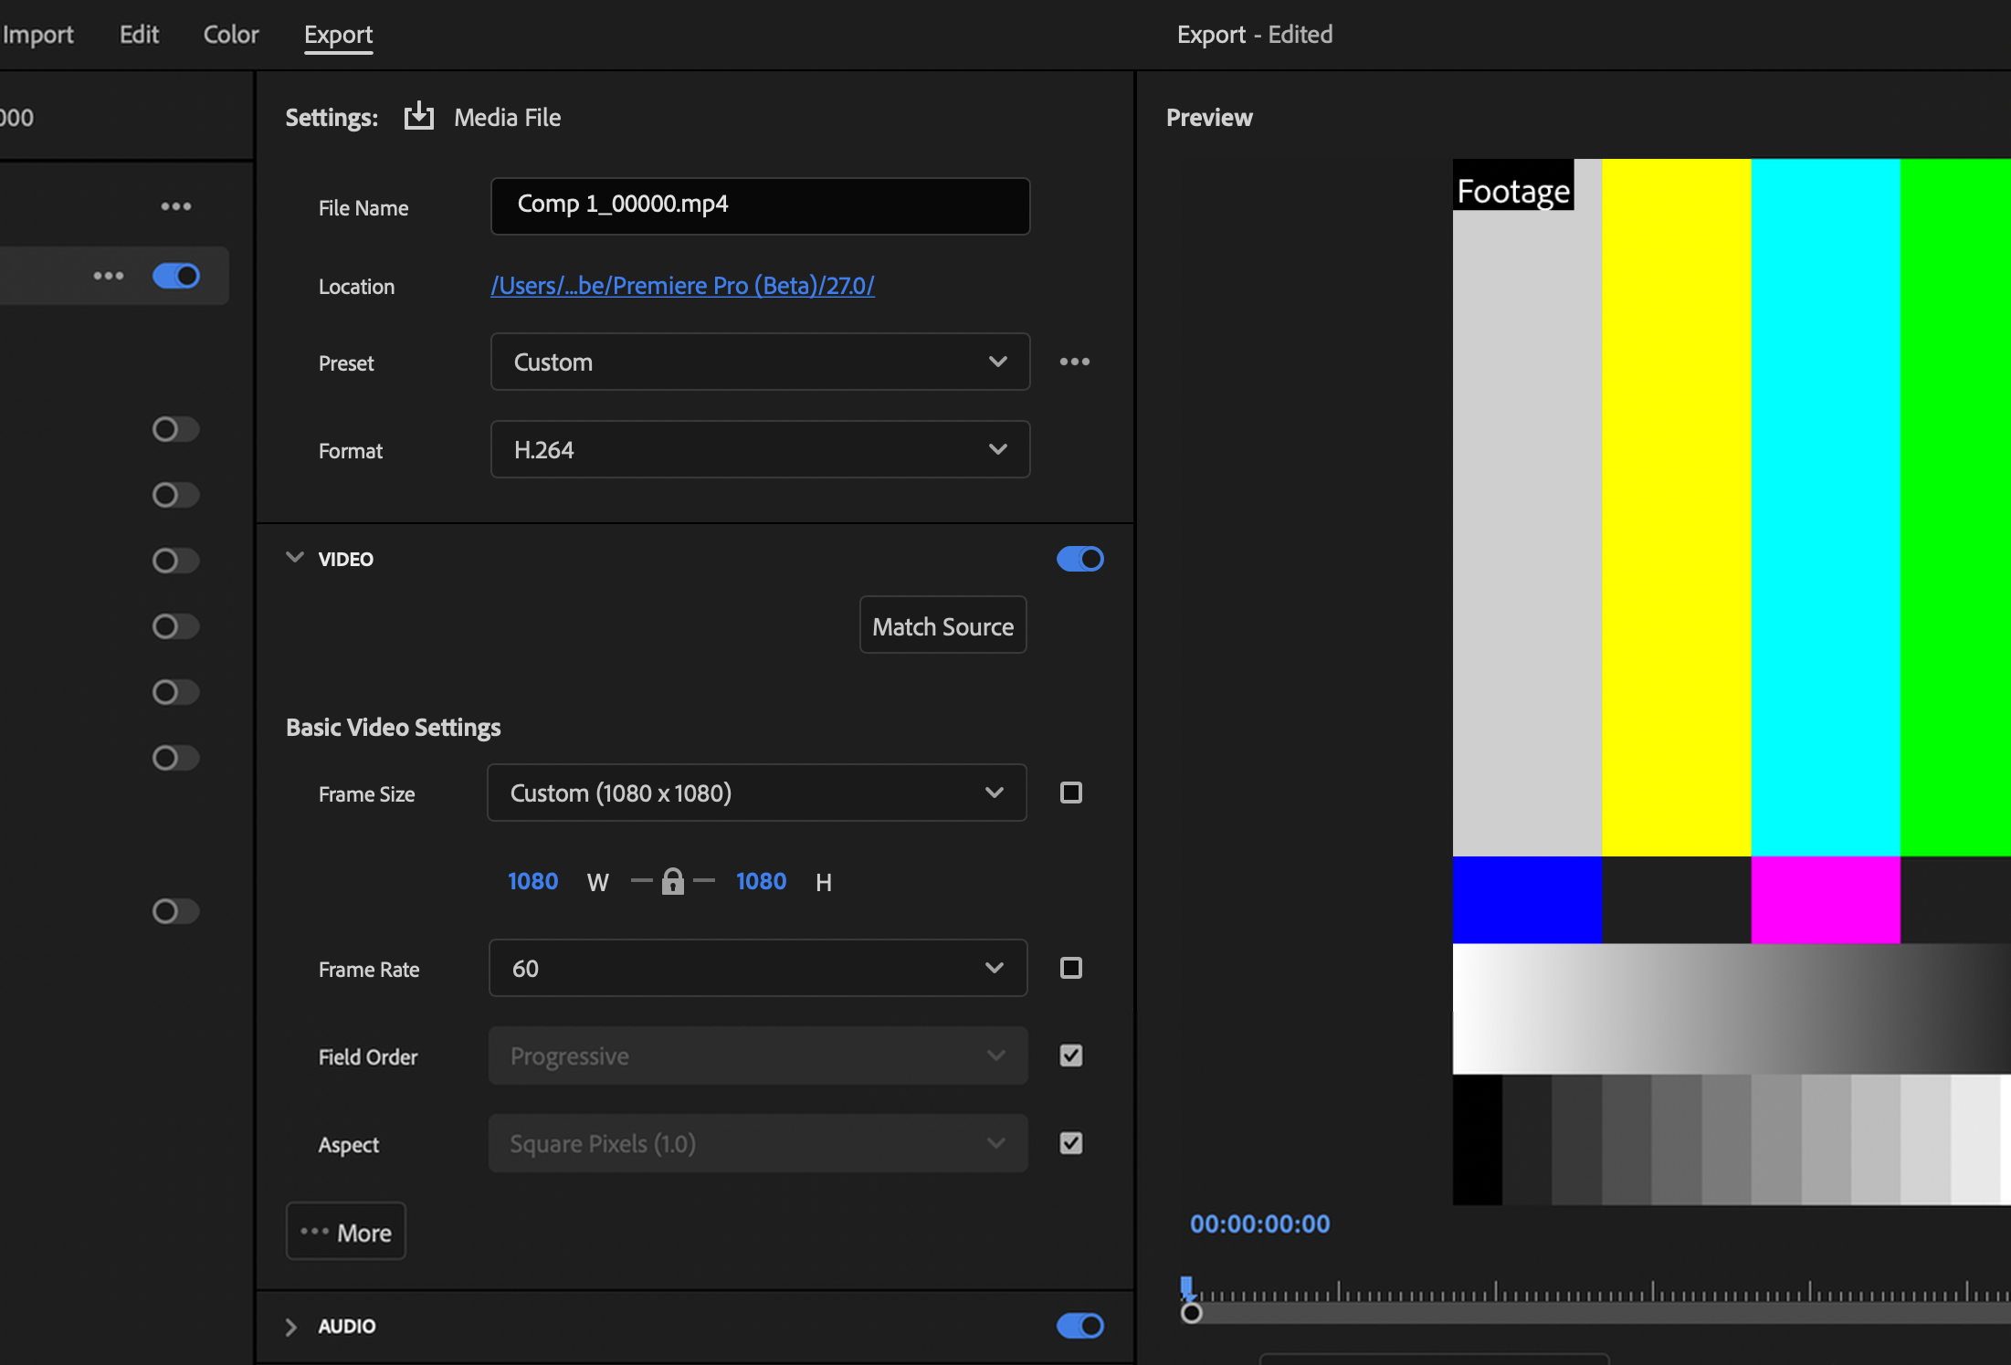This screenshot has width=2011, height=1365.
Task: Click the File Name input field
Action: coord(760,205)
